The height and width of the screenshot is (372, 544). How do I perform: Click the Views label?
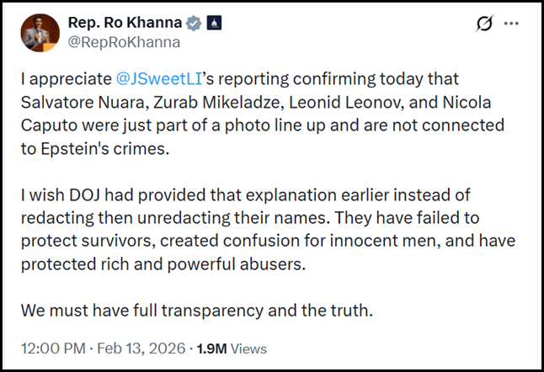(248, 348)
